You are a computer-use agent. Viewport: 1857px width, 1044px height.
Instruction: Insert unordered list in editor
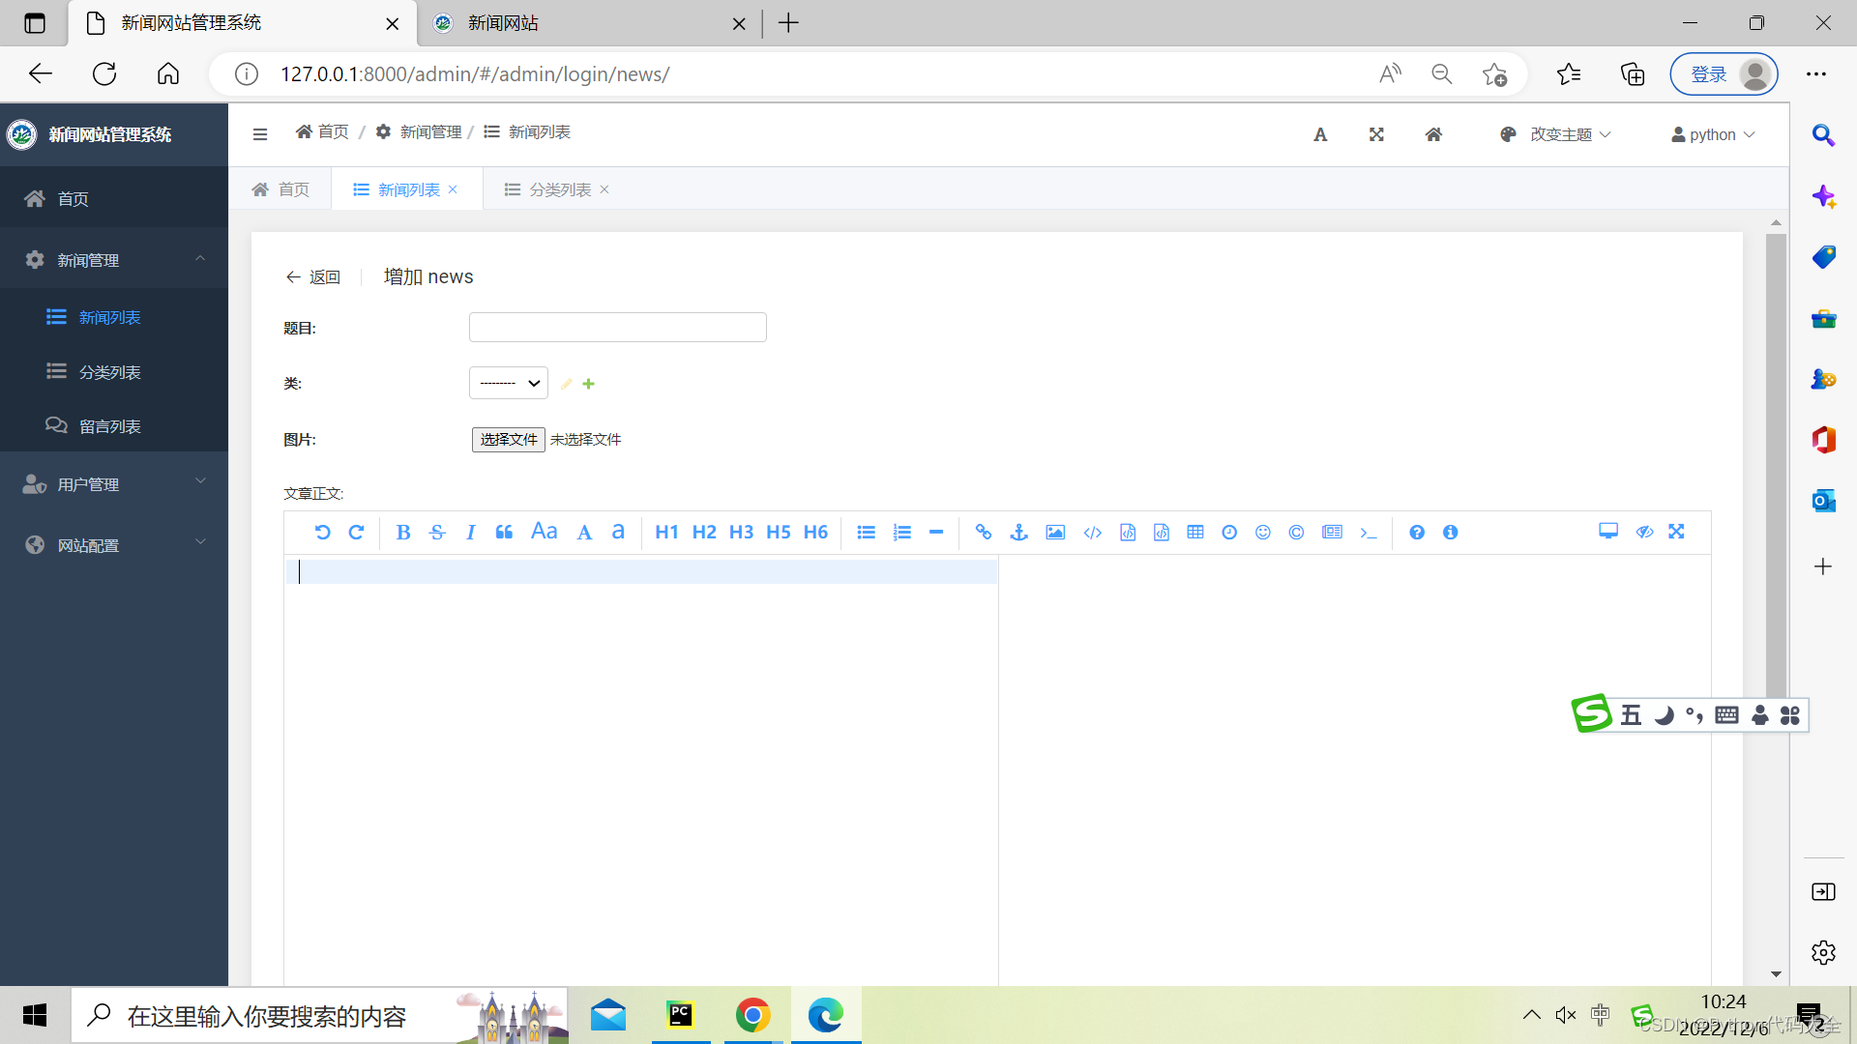[x=866, y=533]
